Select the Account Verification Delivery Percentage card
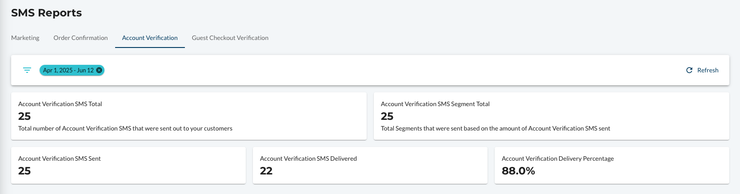 [612, 165]
